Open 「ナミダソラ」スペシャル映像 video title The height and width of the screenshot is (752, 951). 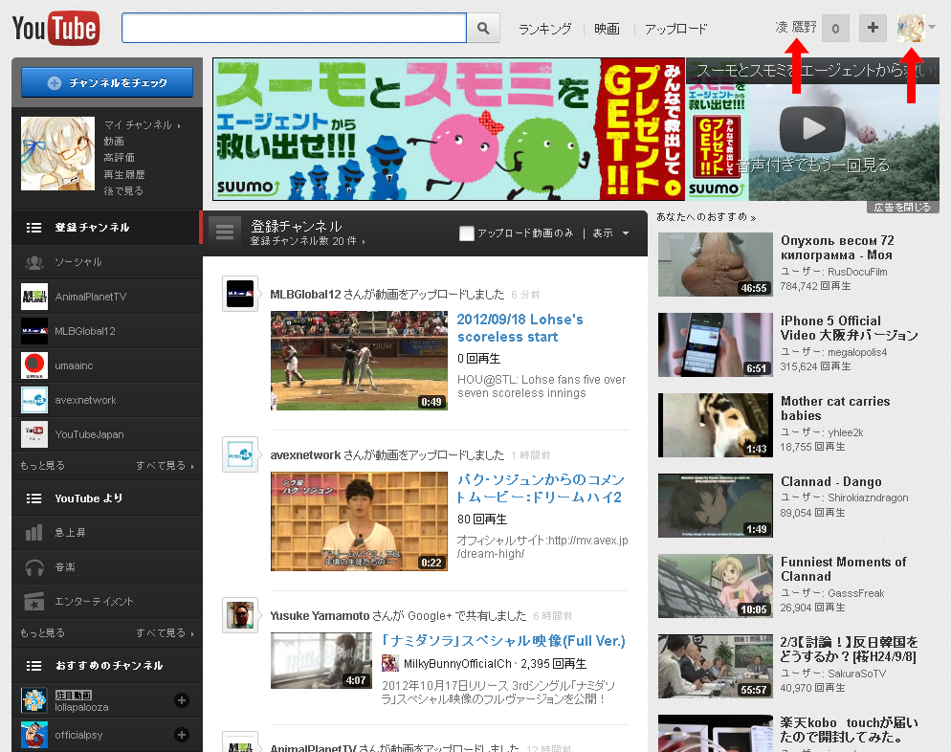pyautogui.click(x=503, y=641)
